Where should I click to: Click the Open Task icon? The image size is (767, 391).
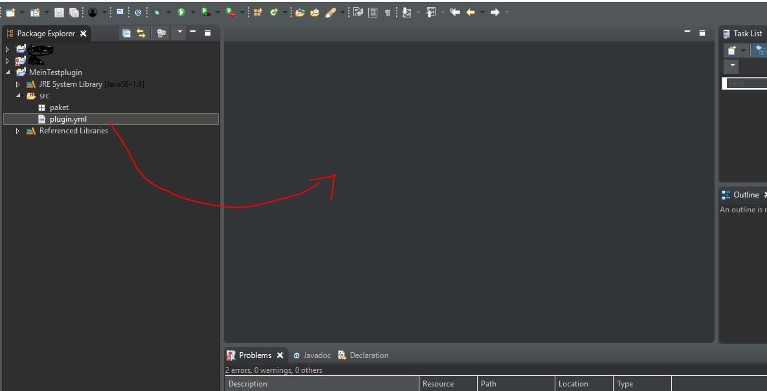pos(315,12)
